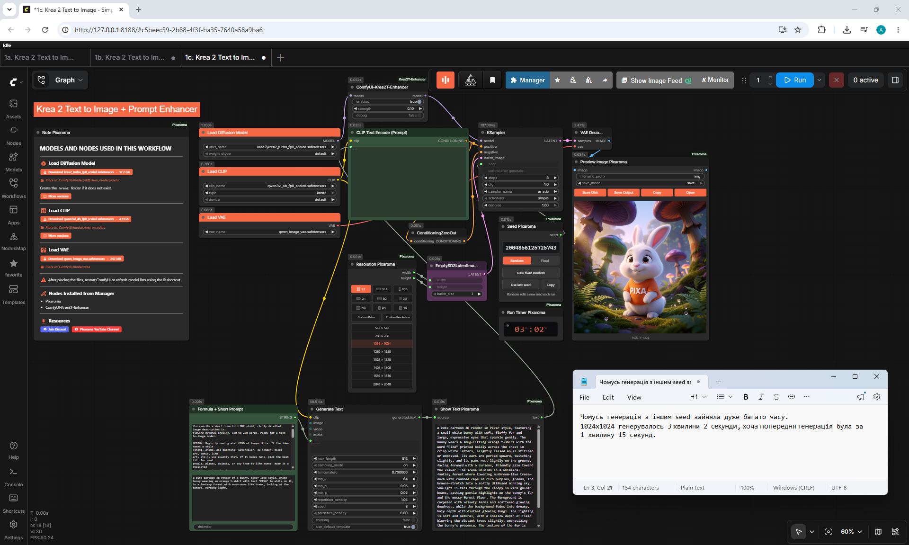Open the favorite sidebar panel
Viewport: 909px width, 545px height.
(14, 268)
